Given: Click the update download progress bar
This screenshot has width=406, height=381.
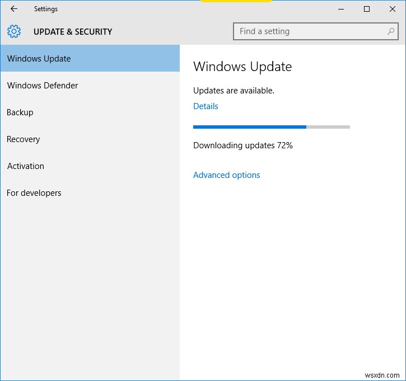Looking at the screenshot, I should click(x=272, y=127).
